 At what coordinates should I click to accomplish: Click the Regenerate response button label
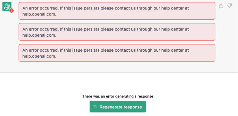[121, 107]
